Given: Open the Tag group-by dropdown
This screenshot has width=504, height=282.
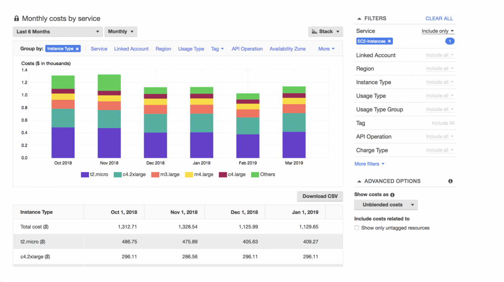Looking at the screenshot, I should coord(217,49).
